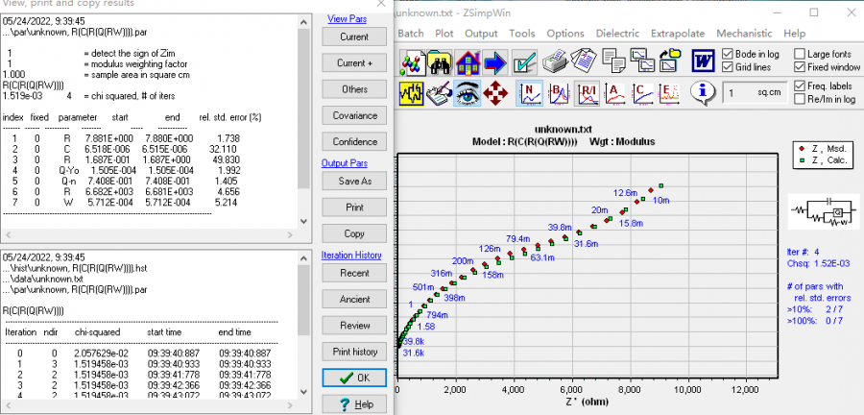This screenshot has width=864, height=415.
Task: Select the R/I plot icon
Action: click(x=586, y=92)
